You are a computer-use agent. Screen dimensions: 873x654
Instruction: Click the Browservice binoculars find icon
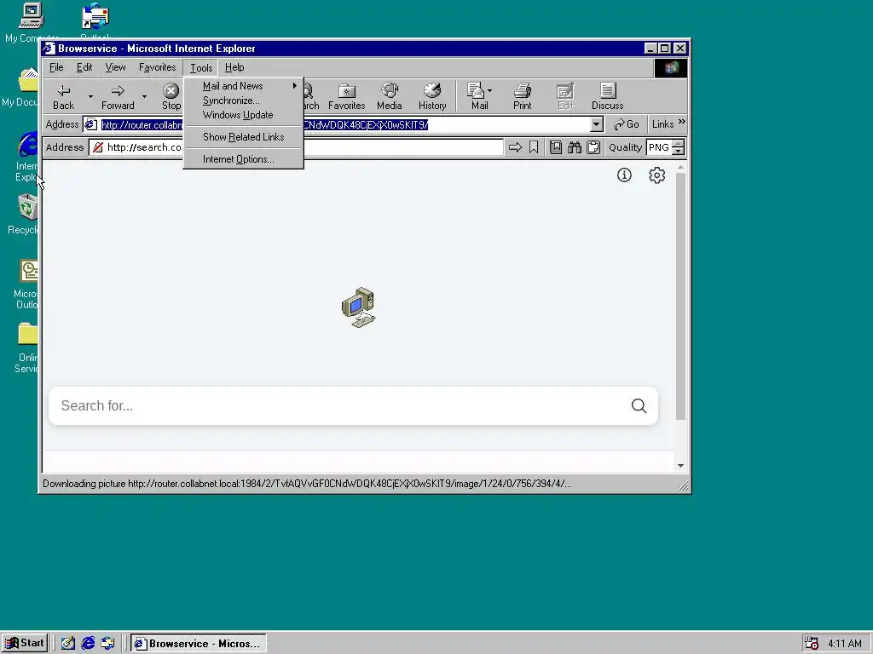575,147
